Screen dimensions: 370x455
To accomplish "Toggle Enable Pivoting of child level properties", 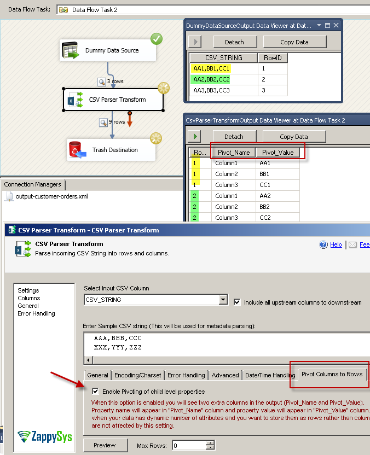I will (x=96, y=392).
